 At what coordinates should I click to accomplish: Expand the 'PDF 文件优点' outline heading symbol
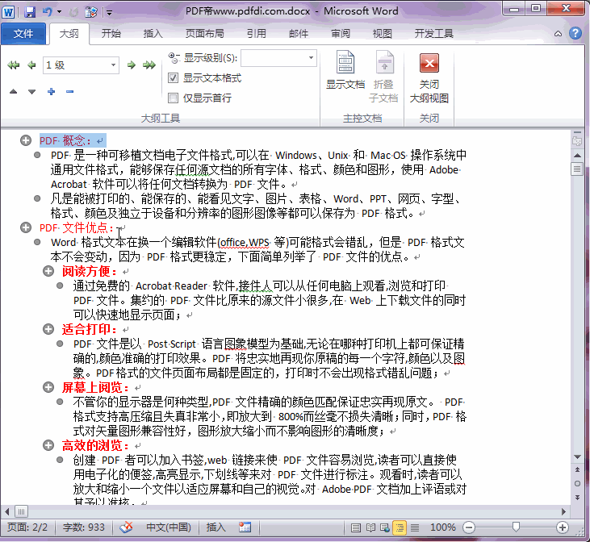coord(26,227)
